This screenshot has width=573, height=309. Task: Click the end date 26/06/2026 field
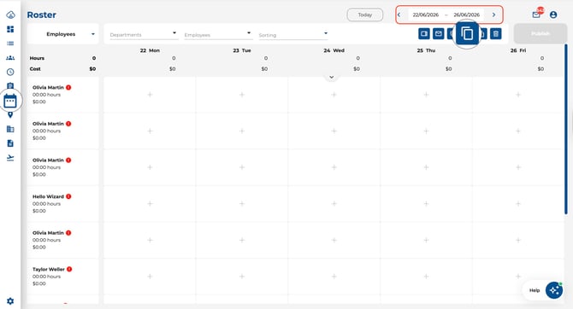coord(467,15)
